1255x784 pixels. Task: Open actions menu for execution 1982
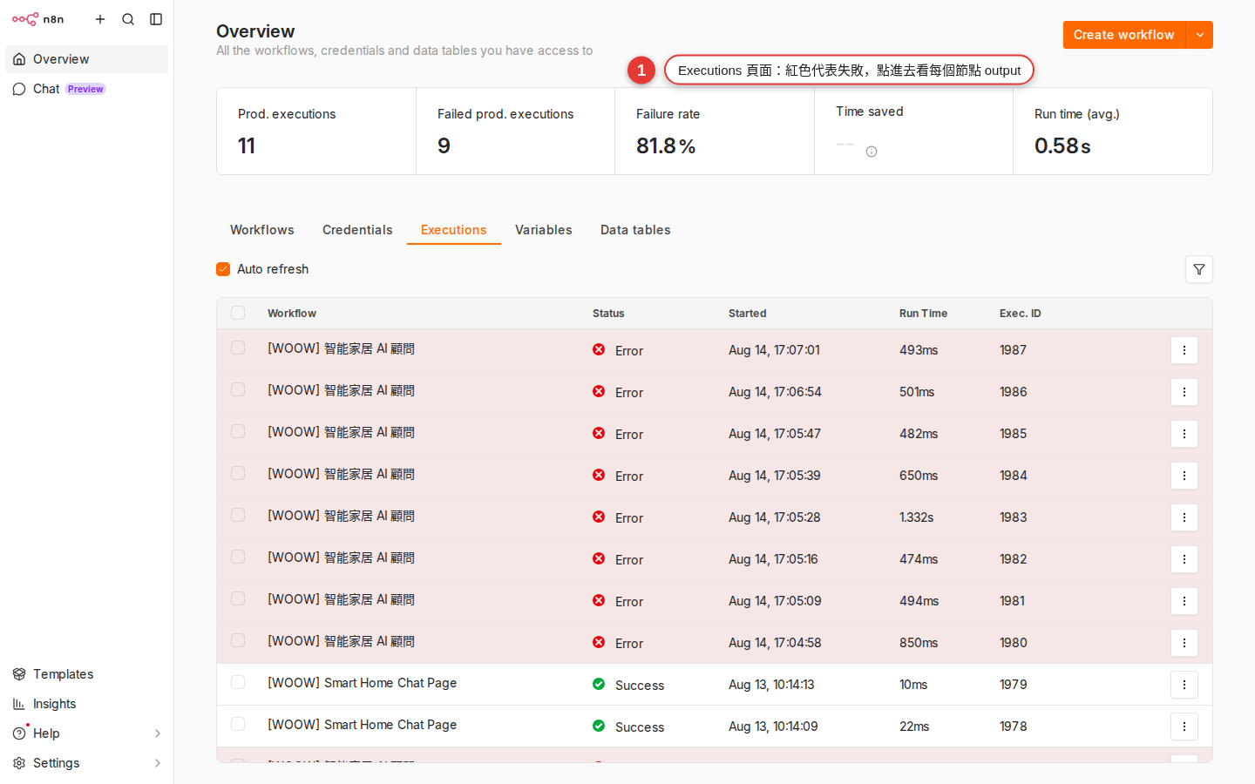click(1184, 559)
